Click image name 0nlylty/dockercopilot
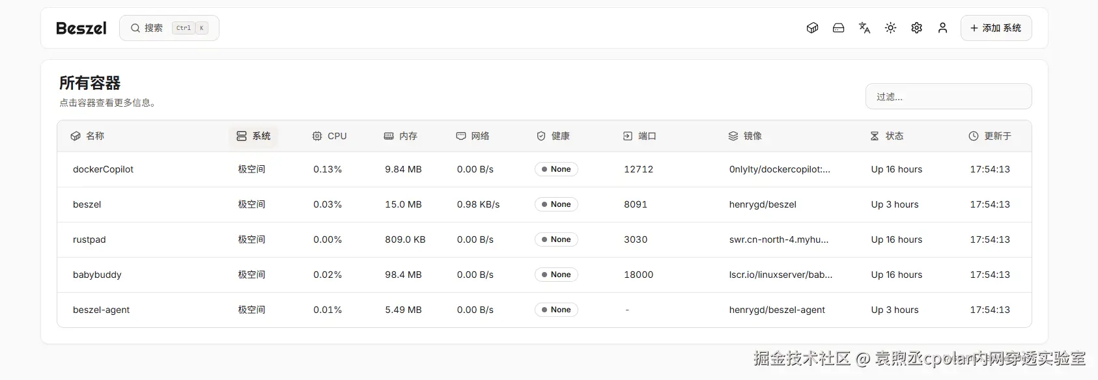The height and width of the screenshot is (380, 1098). (780, 169)
